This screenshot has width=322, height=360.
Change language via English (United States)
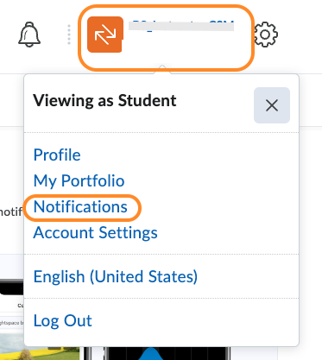(x=116, y=276)
